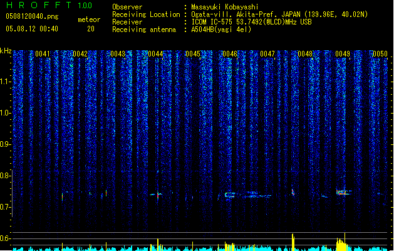Click the 0049 time marker

[343, 54]
